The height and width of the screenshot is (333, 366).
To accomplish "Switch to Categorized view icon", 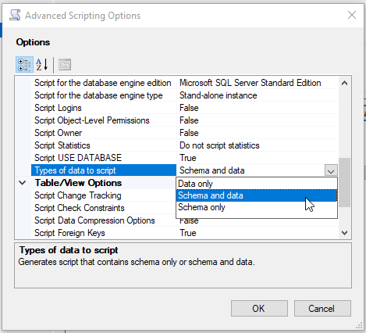I will [x=24, y=65].
